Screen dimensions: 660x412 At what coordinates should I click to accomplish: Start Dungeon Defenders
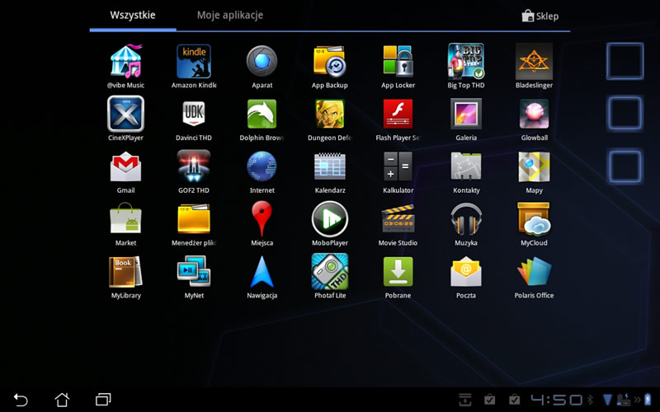[329, 114]
